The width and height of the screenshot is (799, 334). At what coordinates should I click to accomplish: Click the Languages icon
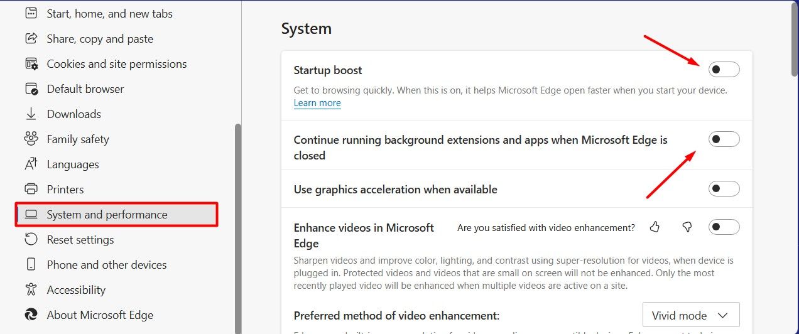click(x=31, y=164)
